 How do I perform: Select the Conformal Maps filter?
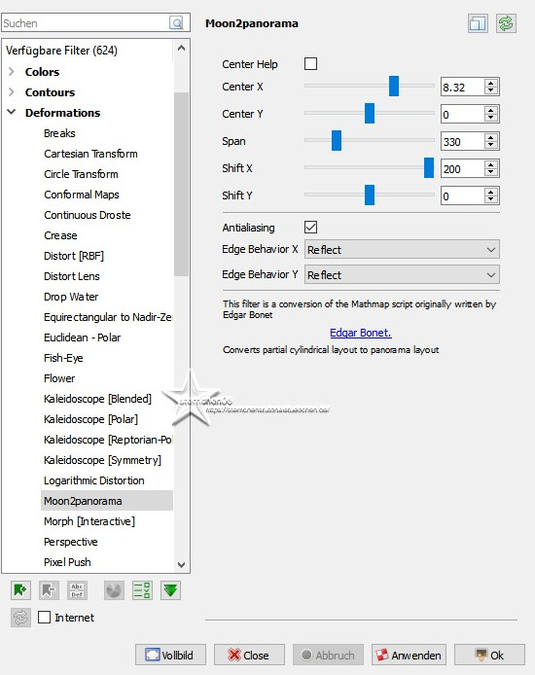coord(82,195)
